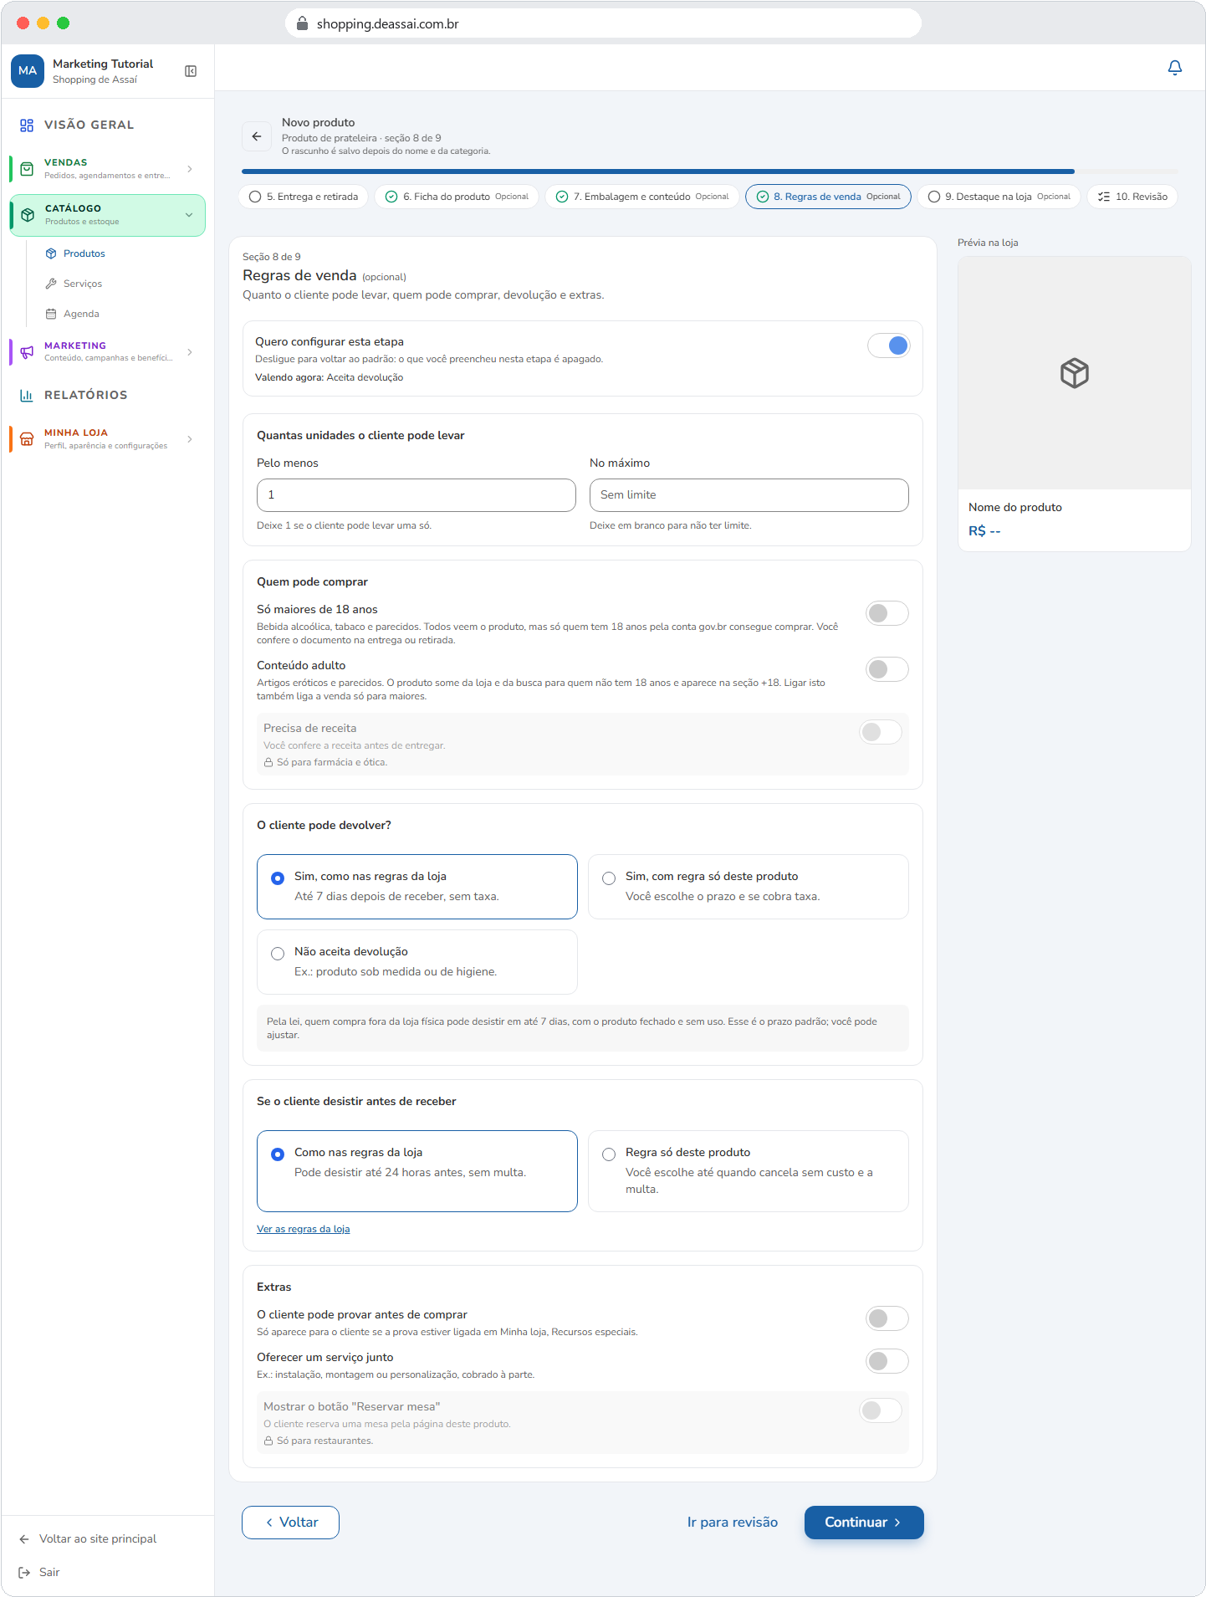Viewport: 1206px width, 1597px height.
Task: Click the No máximo Sem limite field
Action: [x=749, y=495]
